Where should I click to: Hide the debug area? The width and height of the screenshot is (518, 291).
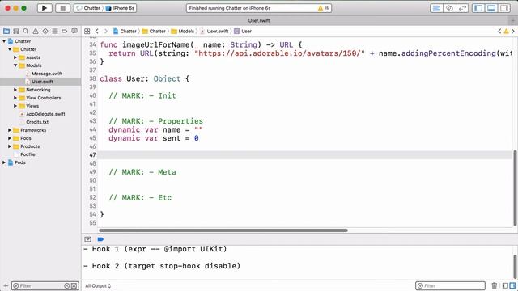click(x=87, y=239)
